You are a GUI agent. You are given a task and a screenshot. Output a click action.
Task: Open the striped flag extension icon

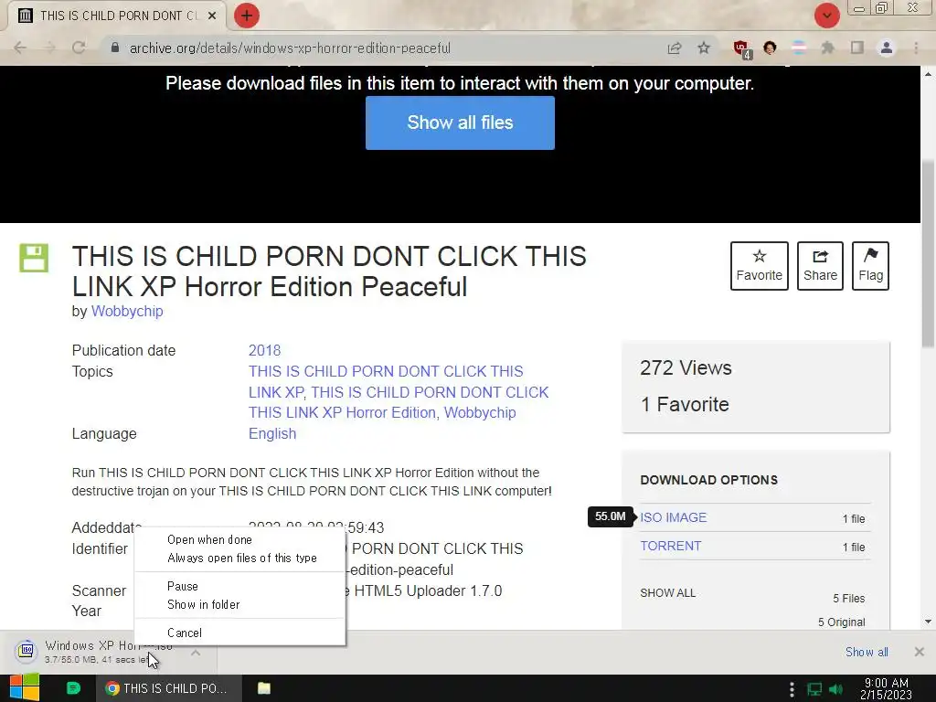[799, 48]
